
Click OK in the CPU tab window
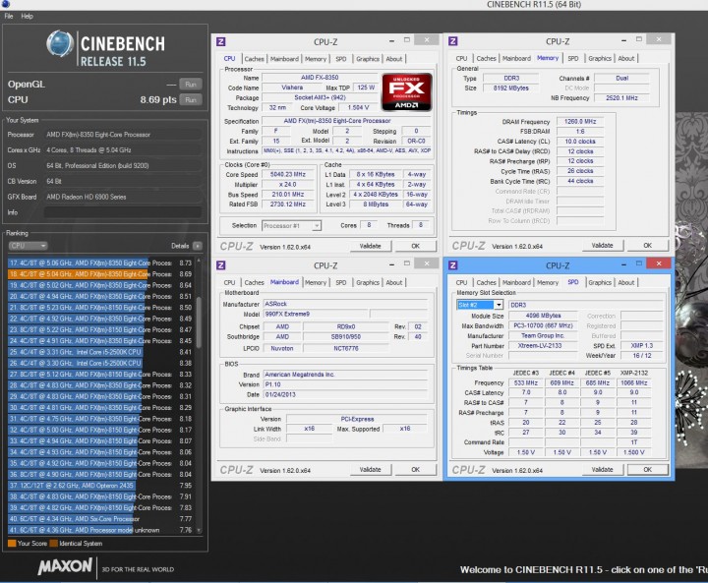[415, 246]
